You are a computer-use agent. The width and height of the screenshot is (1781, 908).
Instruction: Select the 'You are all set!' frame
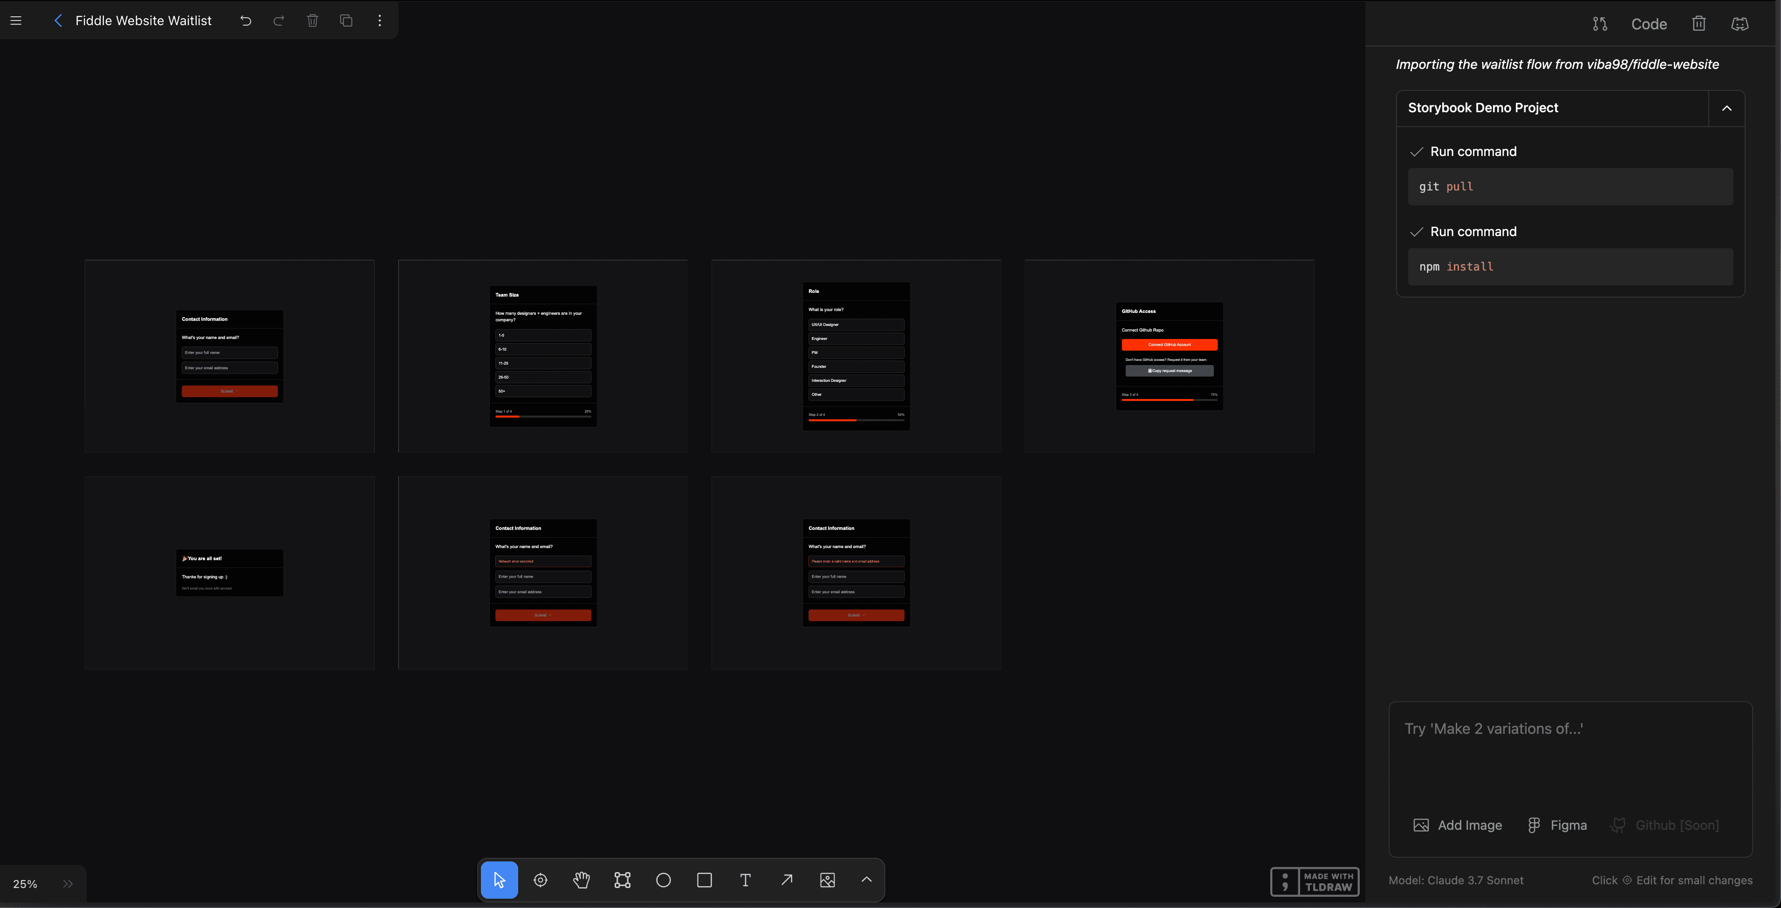point(230,573)
